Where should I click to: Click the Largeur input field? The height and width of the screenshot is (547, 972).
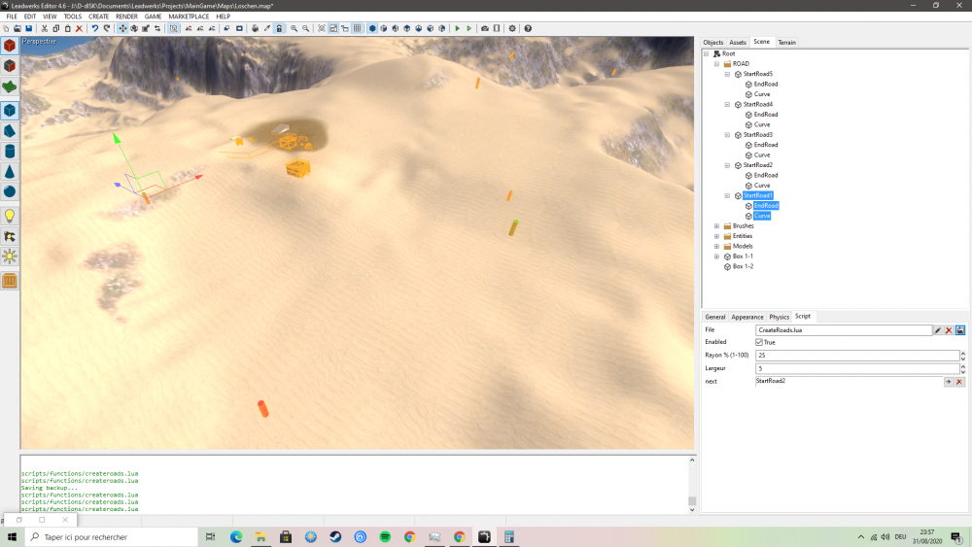pyautogui.click(x=855, y=368)
